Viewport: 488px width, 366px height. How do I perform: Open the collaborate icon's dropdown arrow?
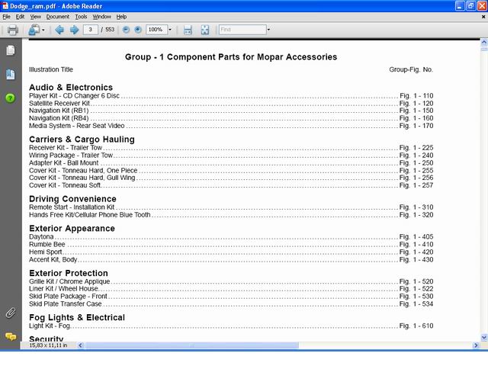click(x=43, y=30)
